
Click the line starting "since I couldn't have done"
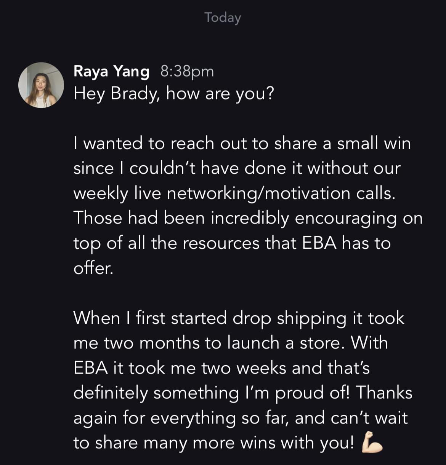[237, 168]
